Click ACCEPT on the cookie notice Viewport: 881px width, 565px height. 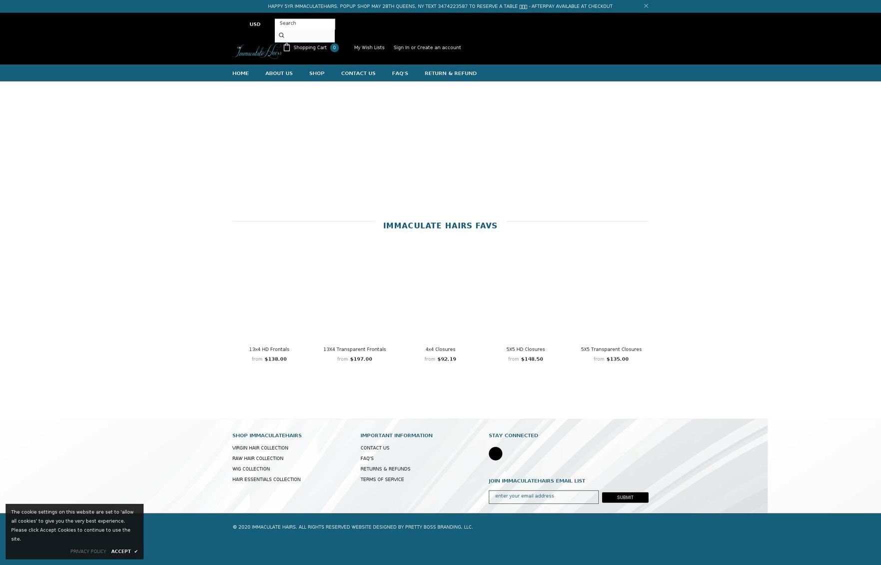tap(121, 551)
